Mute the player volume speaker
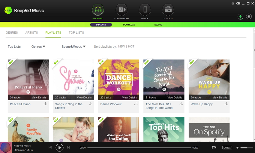The image size is (255, 153). pyautogui.click(x=238, y=148)
